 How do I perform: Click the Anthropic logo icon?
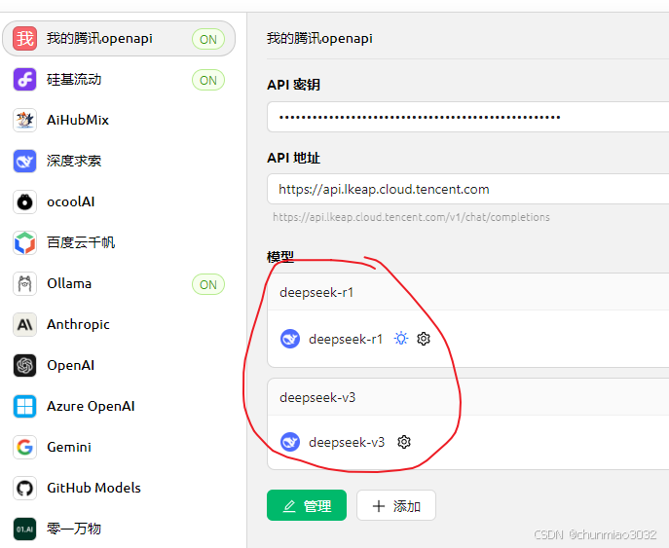point(24,324)
